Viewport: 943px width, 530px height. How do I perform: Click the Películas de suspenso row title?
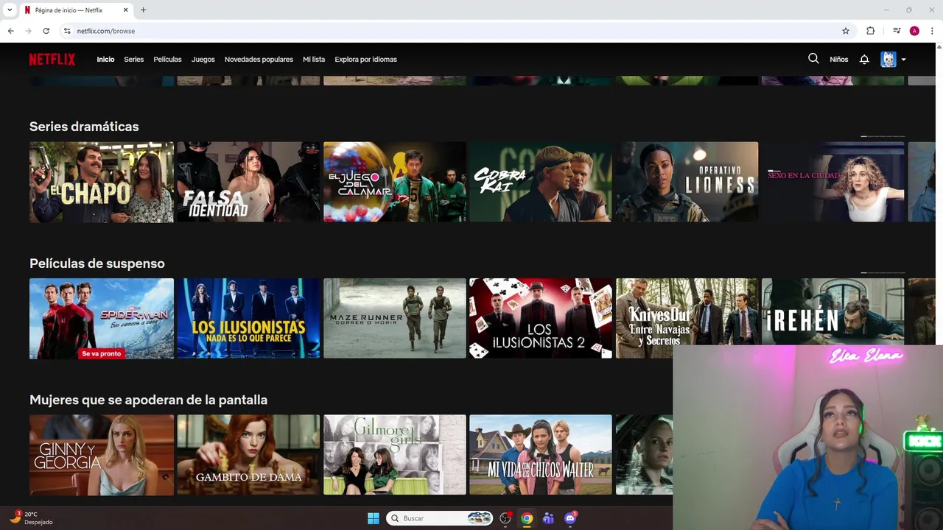click(97, 264)
